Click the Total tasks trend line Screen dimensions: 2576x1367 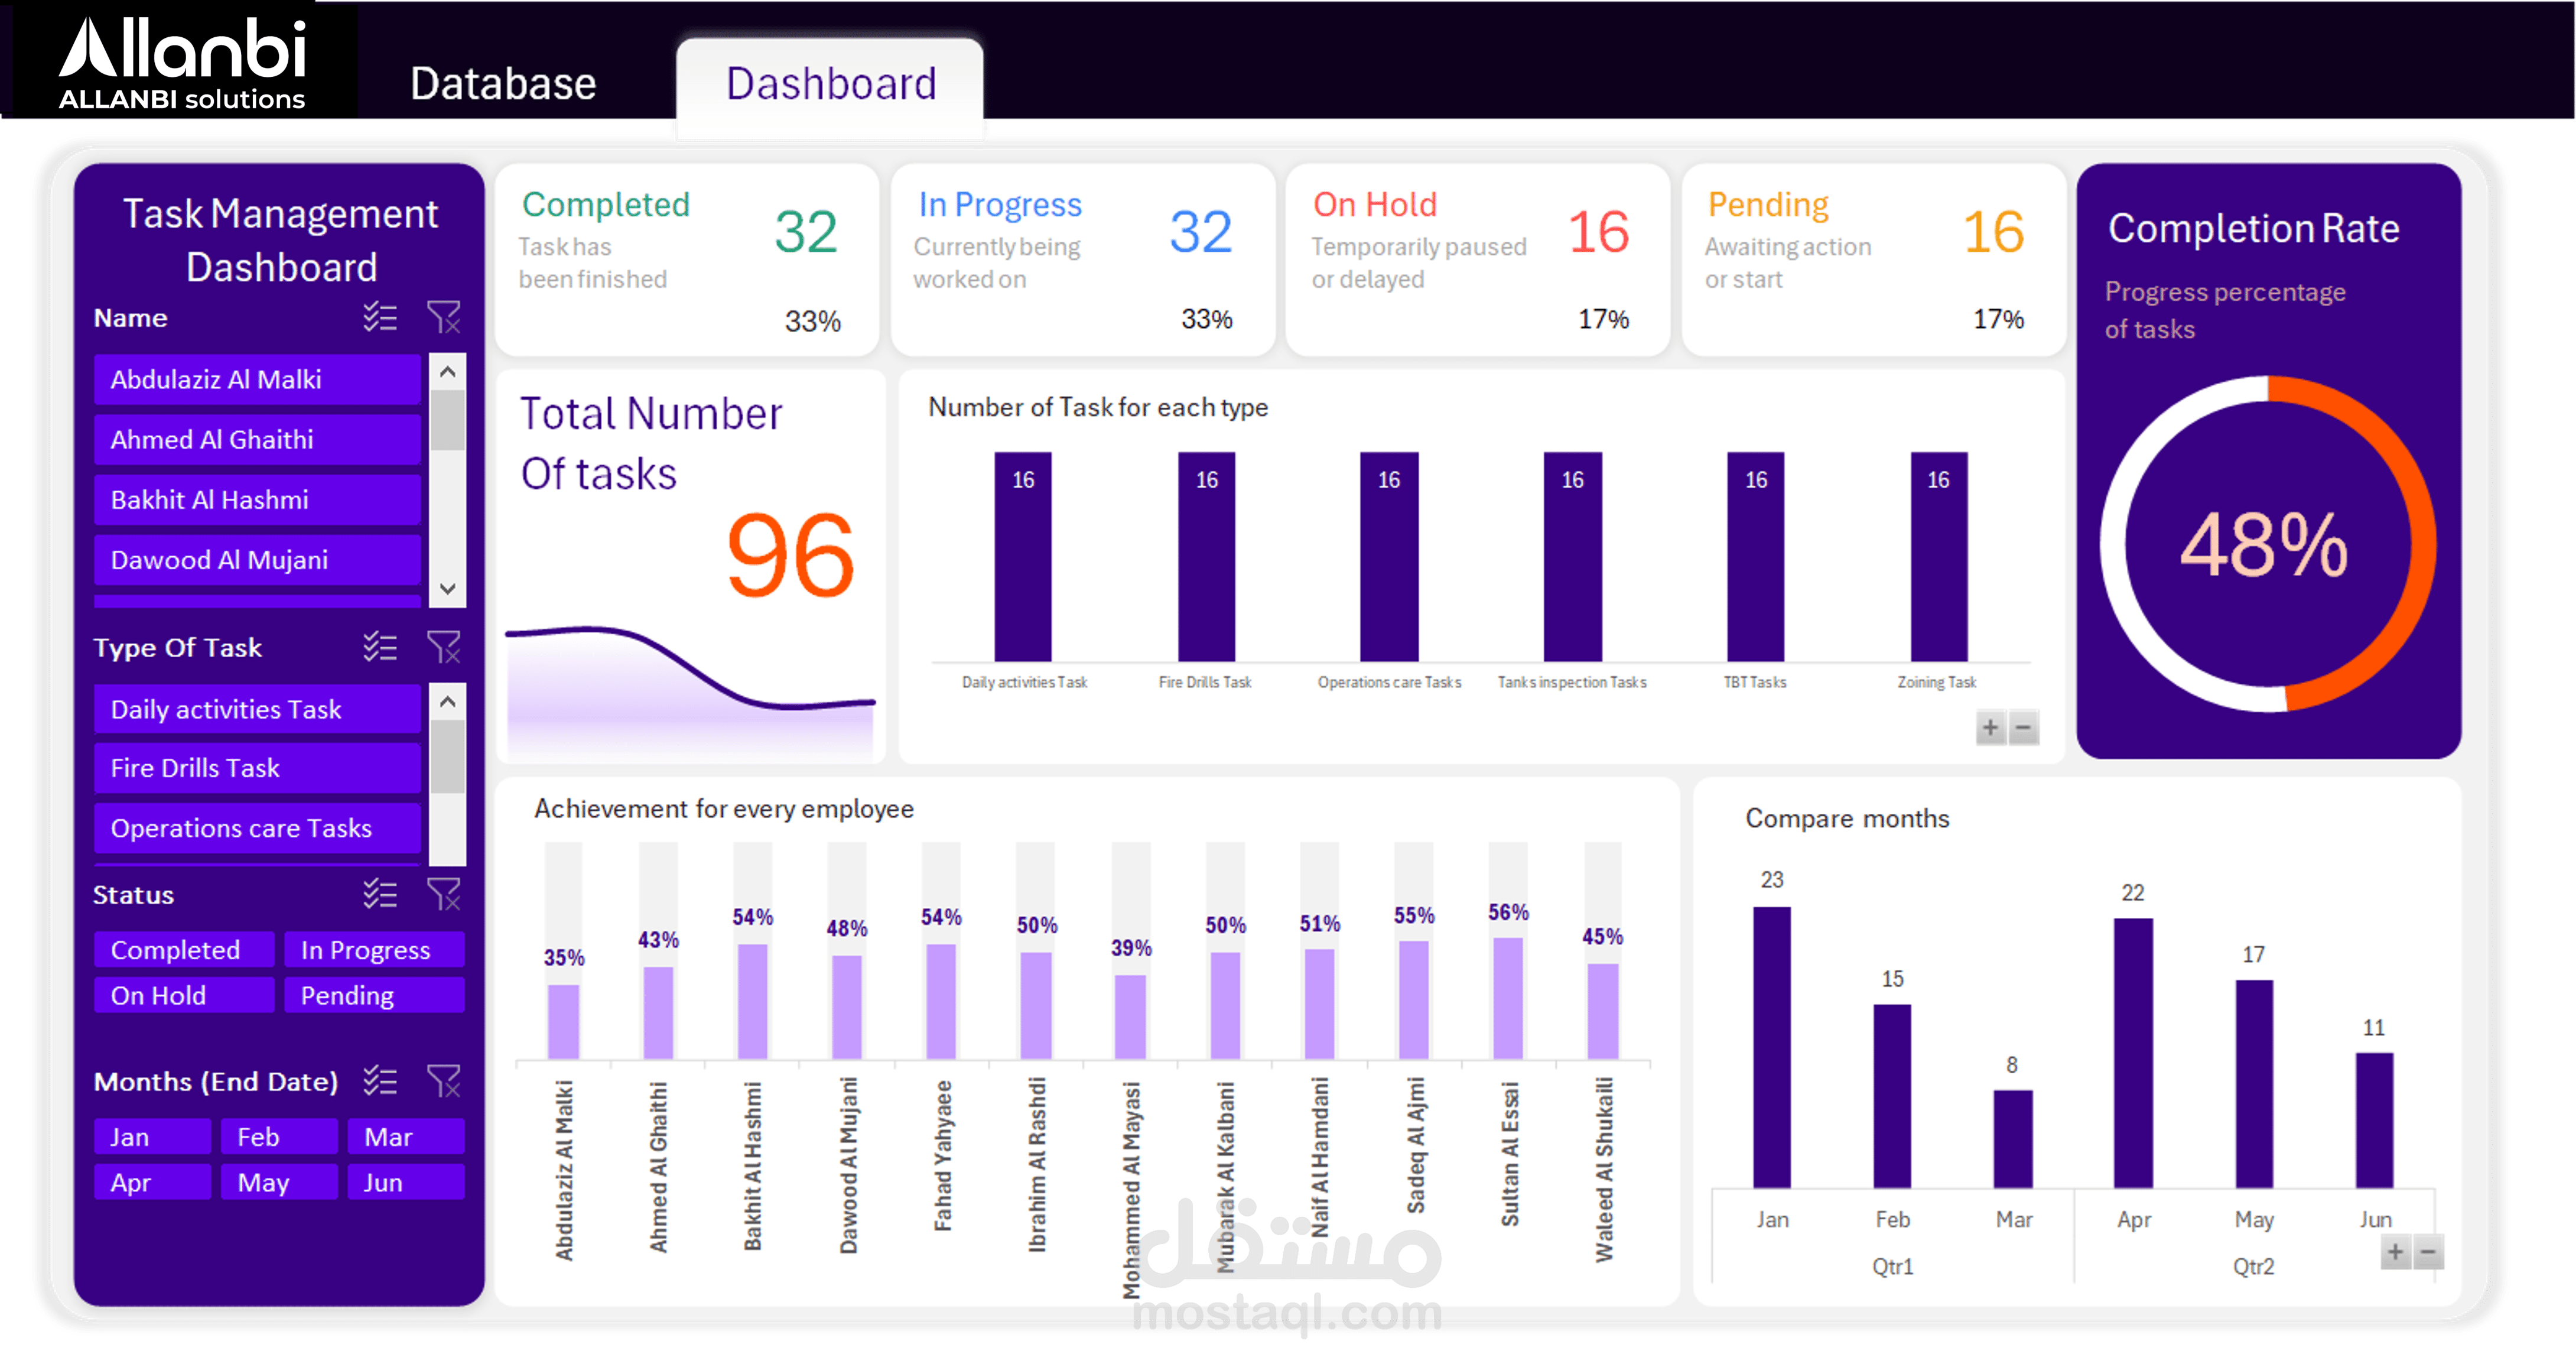[x=690, y=667]
